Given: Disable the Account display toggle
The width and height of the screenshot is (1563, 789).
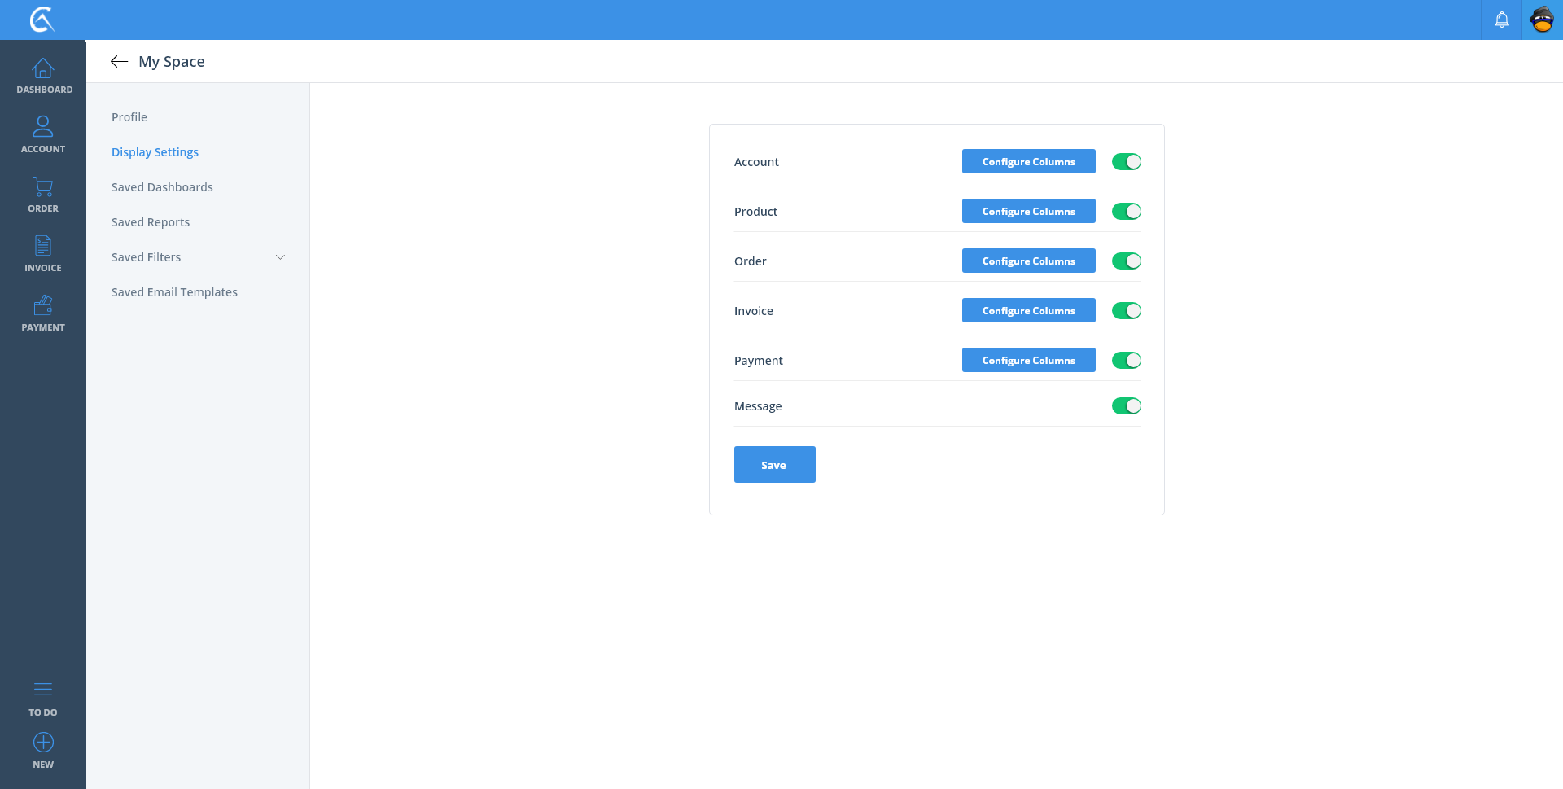Looking at the screenshot, I should coord(1126,162).
